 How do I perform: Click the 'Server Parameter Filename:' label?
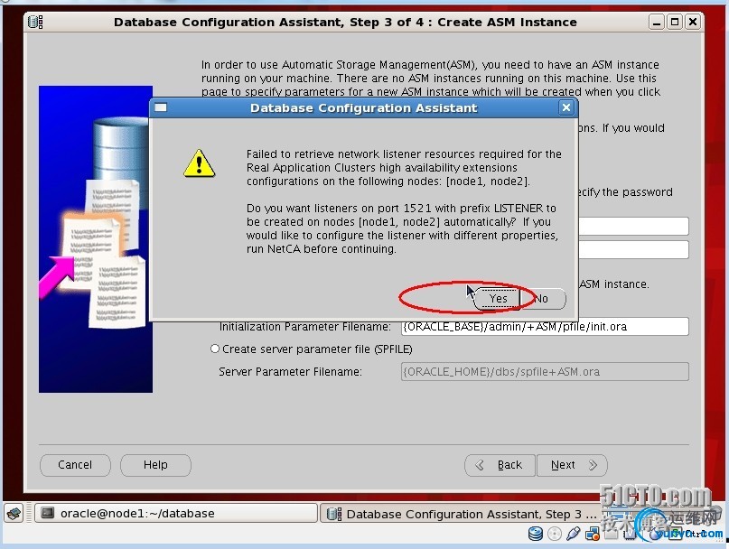pyautogui.click(x=290, y=372)
